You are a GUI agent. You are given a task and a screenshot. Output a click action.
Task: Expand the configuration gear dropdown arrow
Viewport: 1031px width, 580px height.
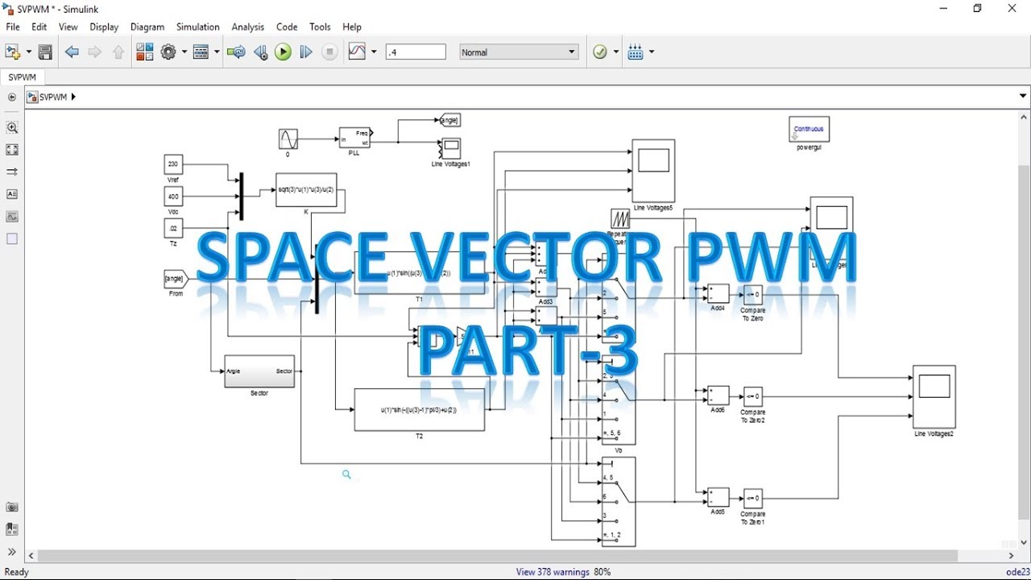(184, 52)
